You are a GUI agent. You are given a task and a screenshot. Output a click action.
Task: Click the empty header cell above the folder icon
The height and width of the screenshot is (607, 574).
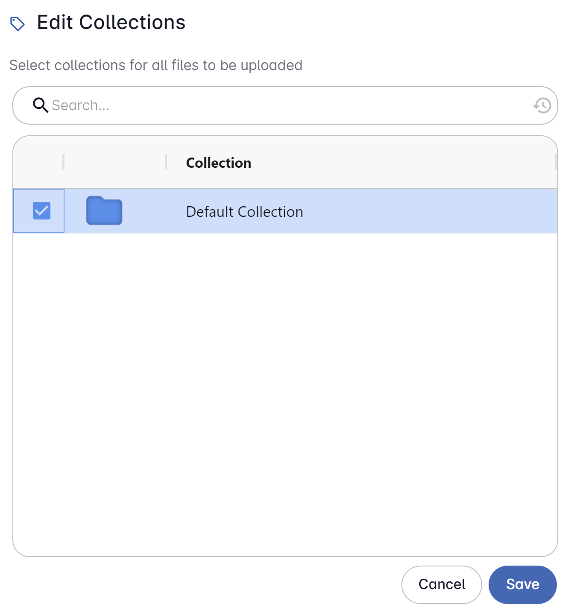pos(114,162)
